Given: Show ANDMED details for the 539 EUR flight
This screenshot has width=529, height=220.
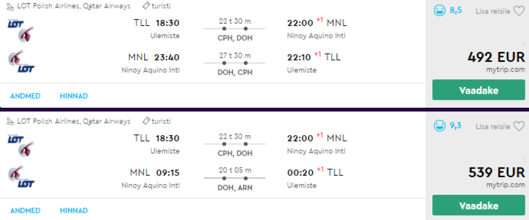Looking at the screenshot, I should click(25, 211).
